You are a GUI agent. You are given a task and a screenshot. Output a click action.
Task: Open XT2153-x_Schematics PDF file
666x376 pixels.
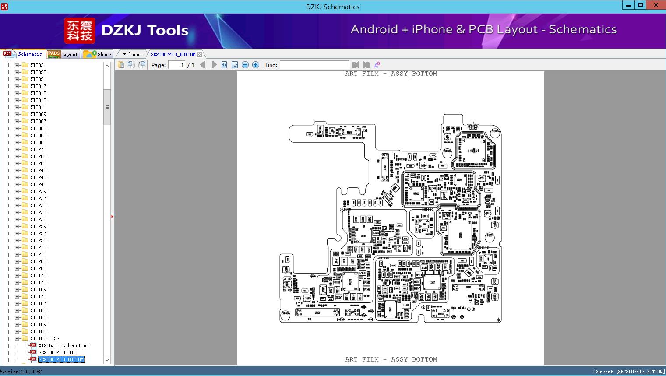click(x=63, y=345)
